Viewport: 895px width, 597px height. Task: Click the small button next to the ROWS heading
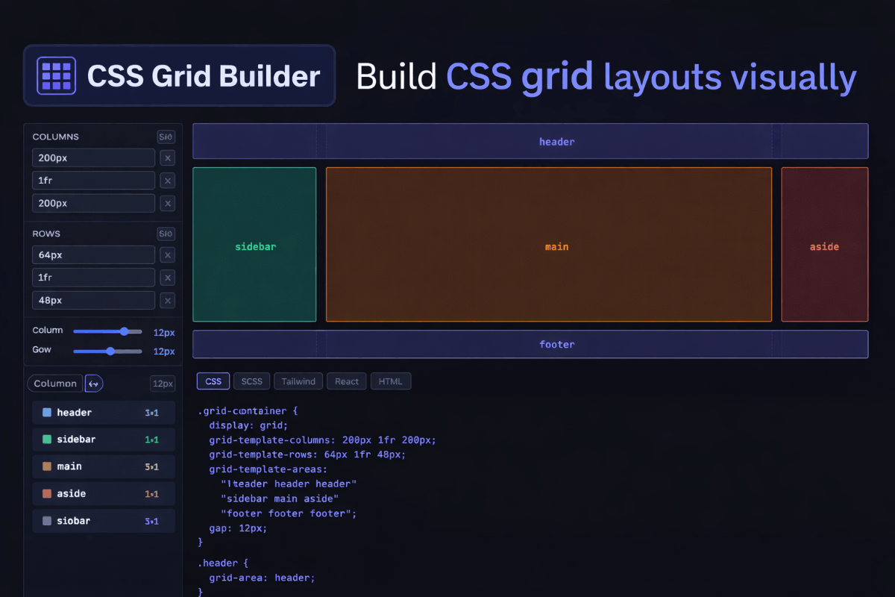click(x=166, y=234)
